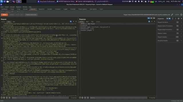The height and width of the screenshot is (102, 183).
Task: Select side-by-side layout view icon
Action: tap(149, 18)
